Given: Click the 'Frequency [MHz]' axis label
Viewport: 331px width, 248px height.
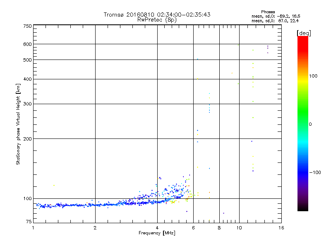Looking at the screenshot, I should click(157, 233).
